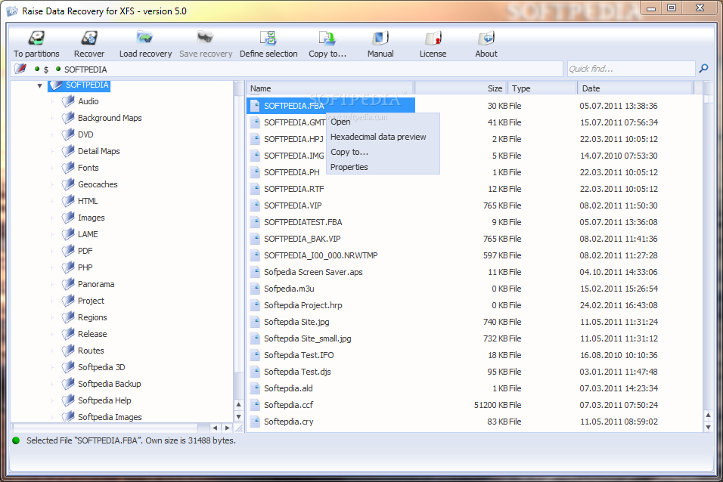Select the Geocaches folder icon
The image size is (723, 482).
(68, 184)
